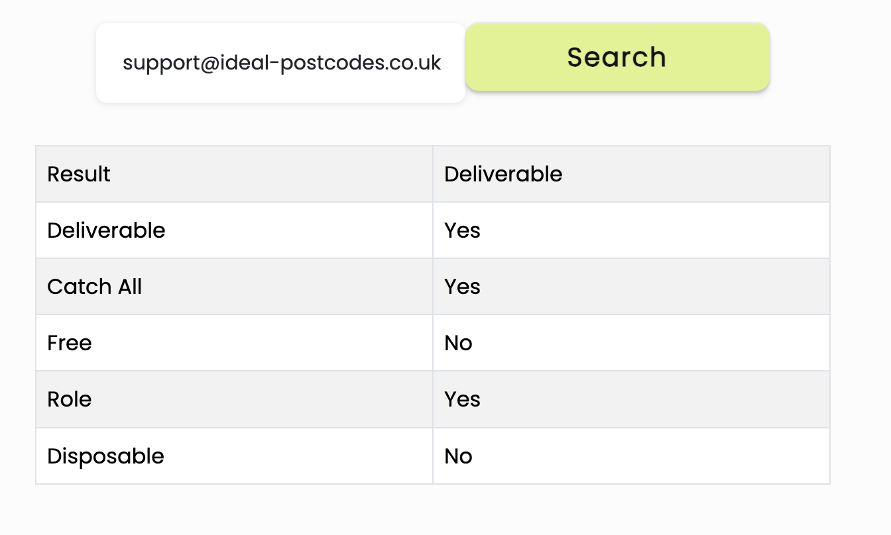The height and width of the screenshot is (535, 891).
Task: Select the Deliverable header value cell
Action: (x=631, y=174)
